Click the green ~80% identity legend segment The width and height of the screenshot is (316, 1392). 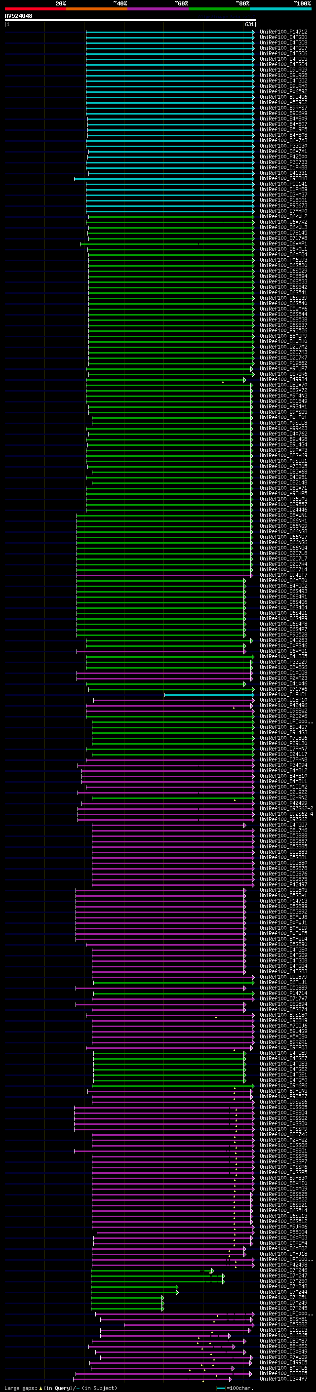click(x=219, y=9)
